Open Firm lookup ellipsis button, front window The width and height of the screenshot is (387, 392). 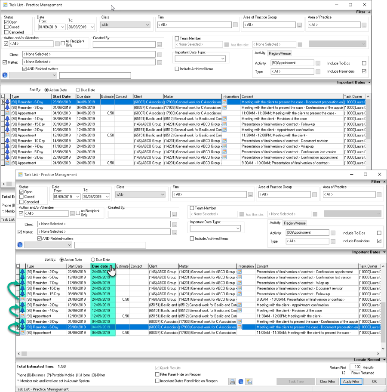(250, 194)
